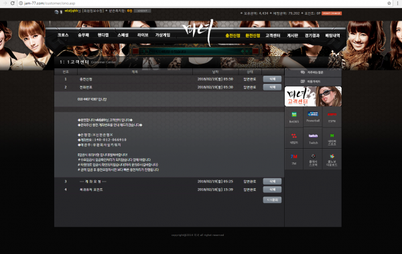
Task: Click the 7M sidebar icon
Action: (294, 159)
